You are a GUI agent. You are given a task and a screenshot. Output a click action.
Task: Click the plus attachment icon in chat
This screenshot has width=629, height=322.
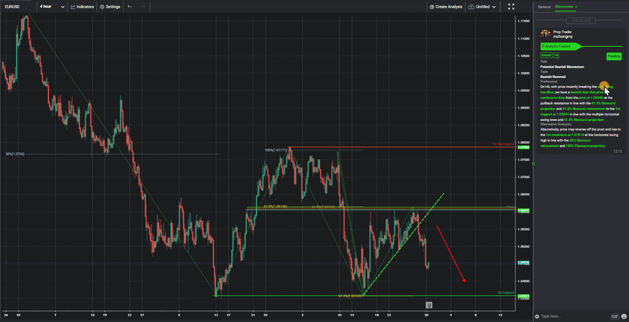click(x=537, y=316)
